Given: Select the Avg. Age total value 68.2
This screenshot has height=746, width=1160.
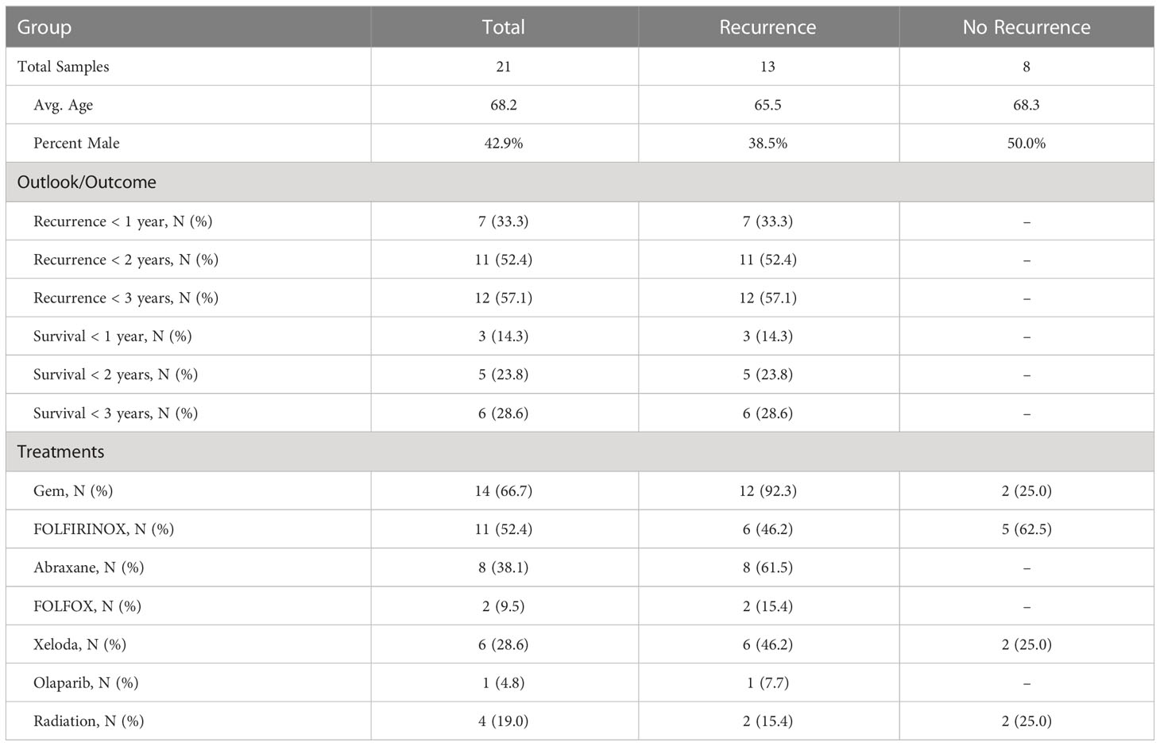Looking at the screenshot, I should [x=504, y=105].
